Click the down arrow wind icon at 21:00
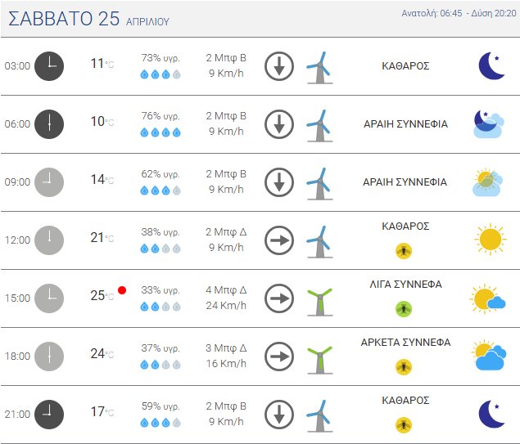 click(279, 414)
